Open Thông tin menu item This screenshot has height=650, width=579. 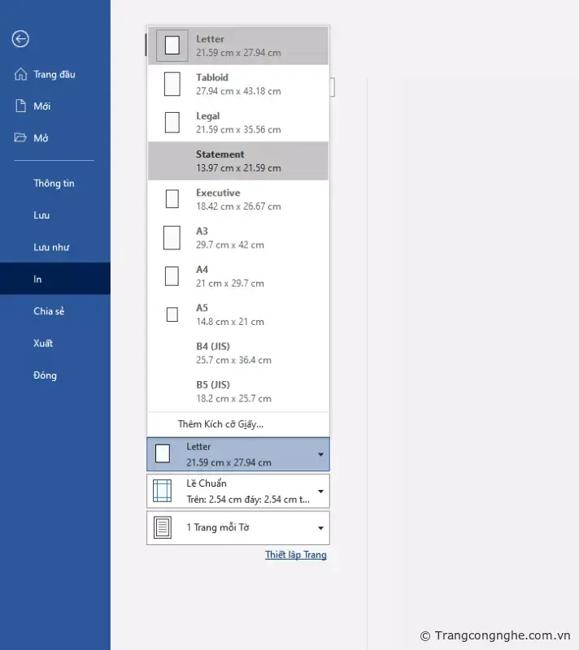pos(54,184)
